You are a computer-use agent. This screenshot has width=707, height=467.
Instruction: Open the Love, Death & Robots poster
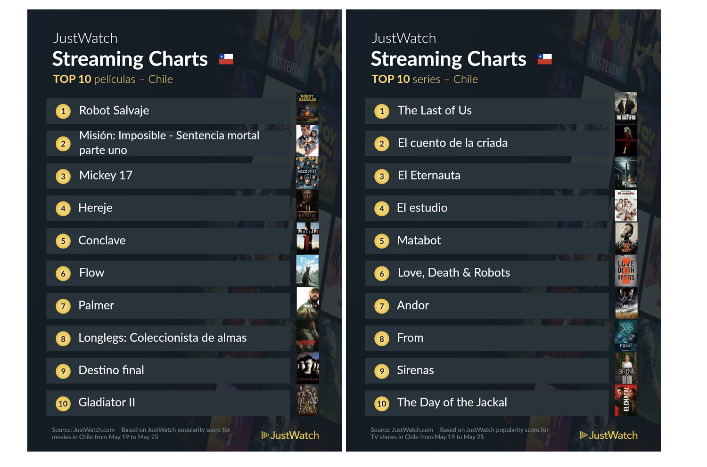point(626,270)
